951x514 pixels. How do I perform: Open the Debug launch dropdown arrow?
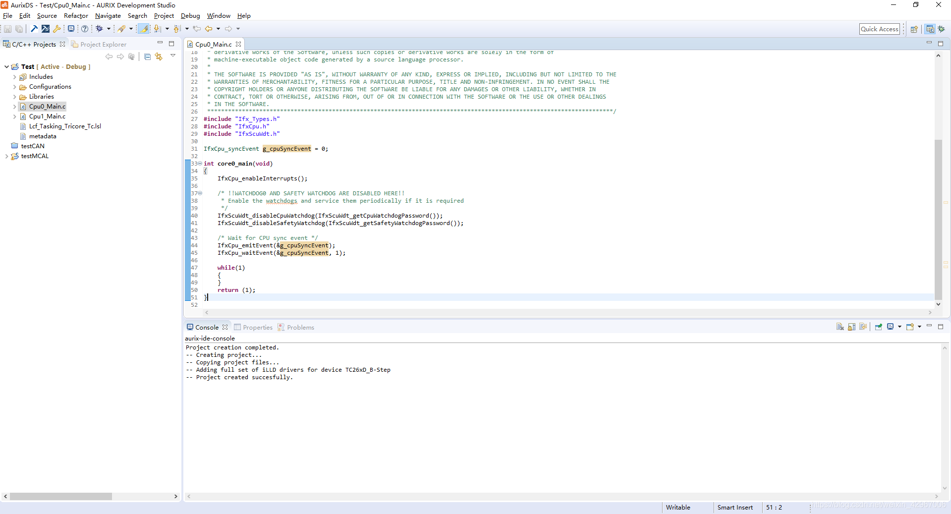point(109,29)
